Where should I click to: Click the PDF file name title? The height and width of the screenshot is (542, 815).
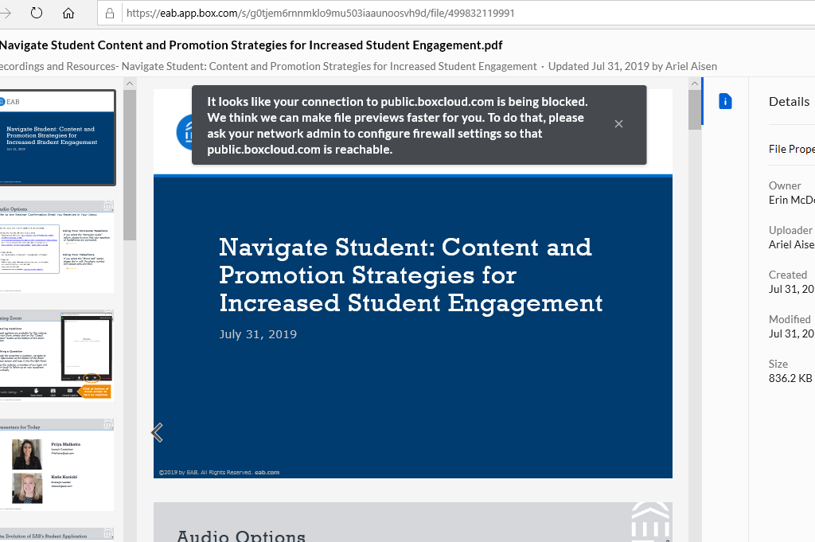pyautogui.click(x=251, y=45)
